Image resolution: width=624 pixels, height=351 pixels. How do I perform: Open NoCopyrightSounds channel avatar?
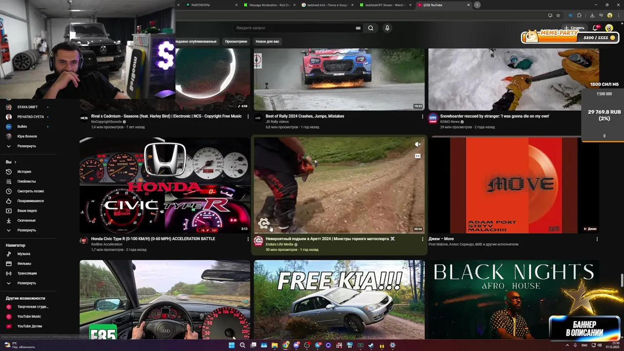coord(84,118)
